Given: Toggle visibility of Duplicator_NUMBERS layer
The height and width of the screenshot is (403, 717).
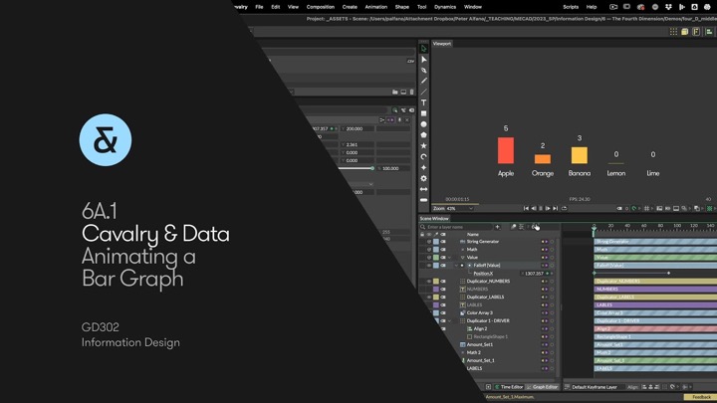Looking at the screenshot, I should (429, 281).
